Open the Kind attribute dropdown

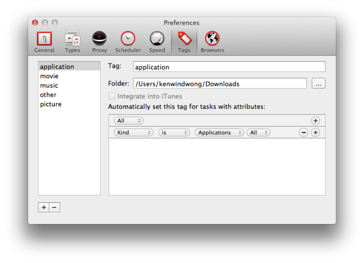tap(133, 133)
